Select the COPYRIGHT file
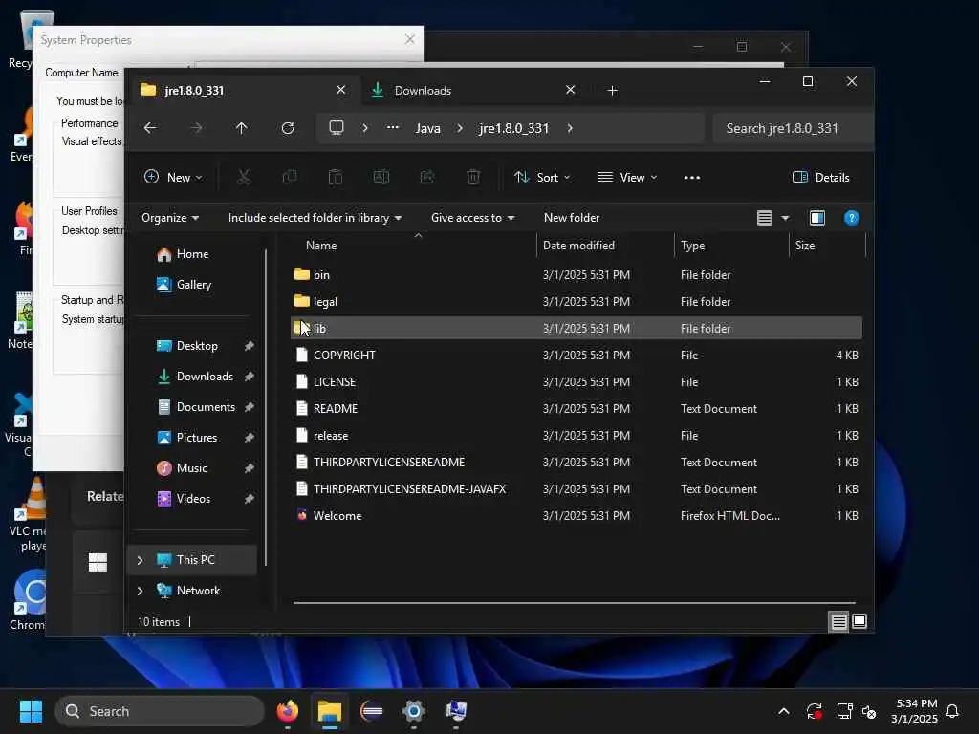The width and height of the screenshot is (979, 734). coord(577,356)
